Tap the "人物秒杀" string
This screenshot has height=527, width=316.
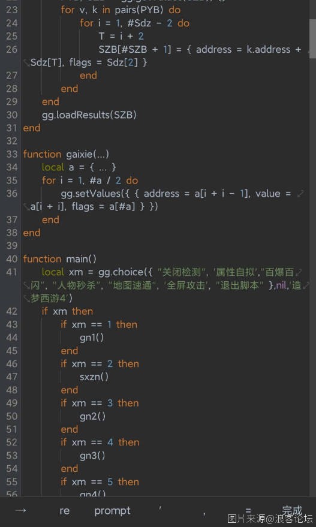[77, 285]
